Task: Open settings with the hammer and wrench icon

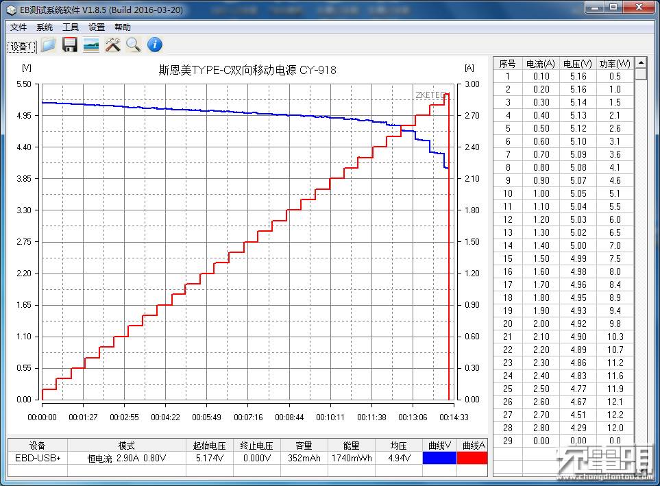Action: [112, 45]
